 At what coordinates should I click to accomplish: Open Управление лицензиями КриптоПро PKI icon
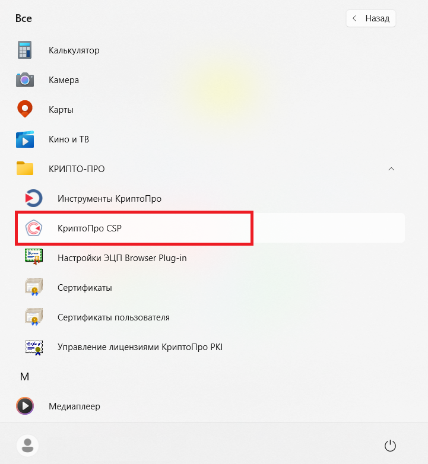(34, 348)
